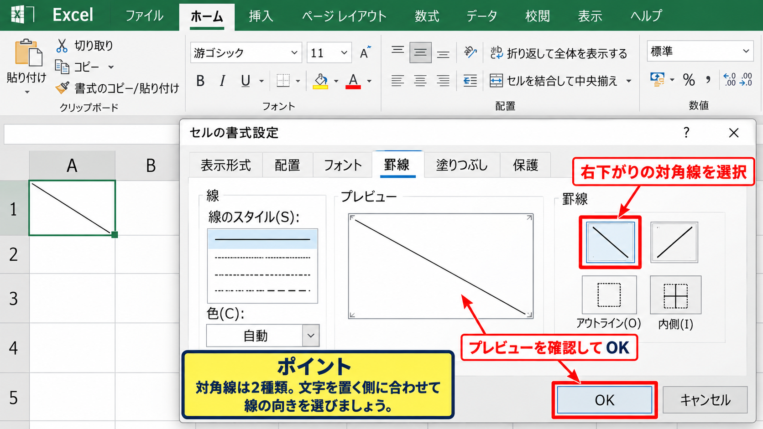Align text to bottom of cell
This screenshot has height=429, width=763.
click(443, 54)
